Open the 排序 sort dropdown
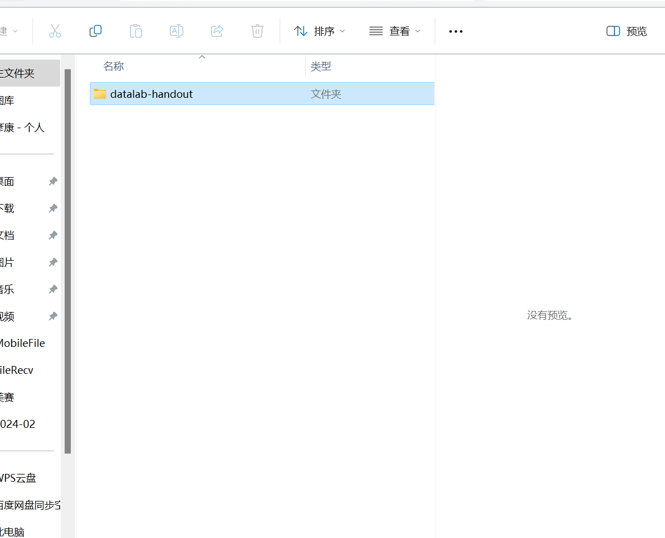This screenshot has height=538, width=665. click(x=319, y=31)
